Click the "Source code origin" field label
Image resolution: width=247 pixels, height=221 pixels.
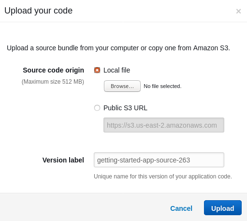[53, 70]
